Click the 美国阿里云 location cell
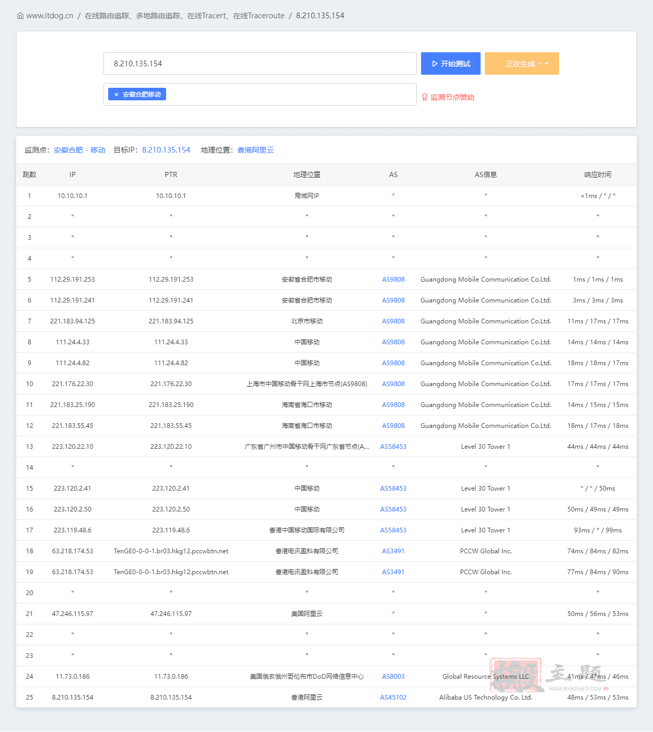Screen dimensions: 653x732 tap(307, 614)
